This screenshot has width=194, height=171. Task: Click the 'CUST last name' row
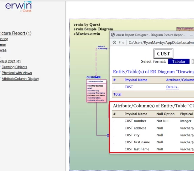pyautogui.click(x=153, y=149)
